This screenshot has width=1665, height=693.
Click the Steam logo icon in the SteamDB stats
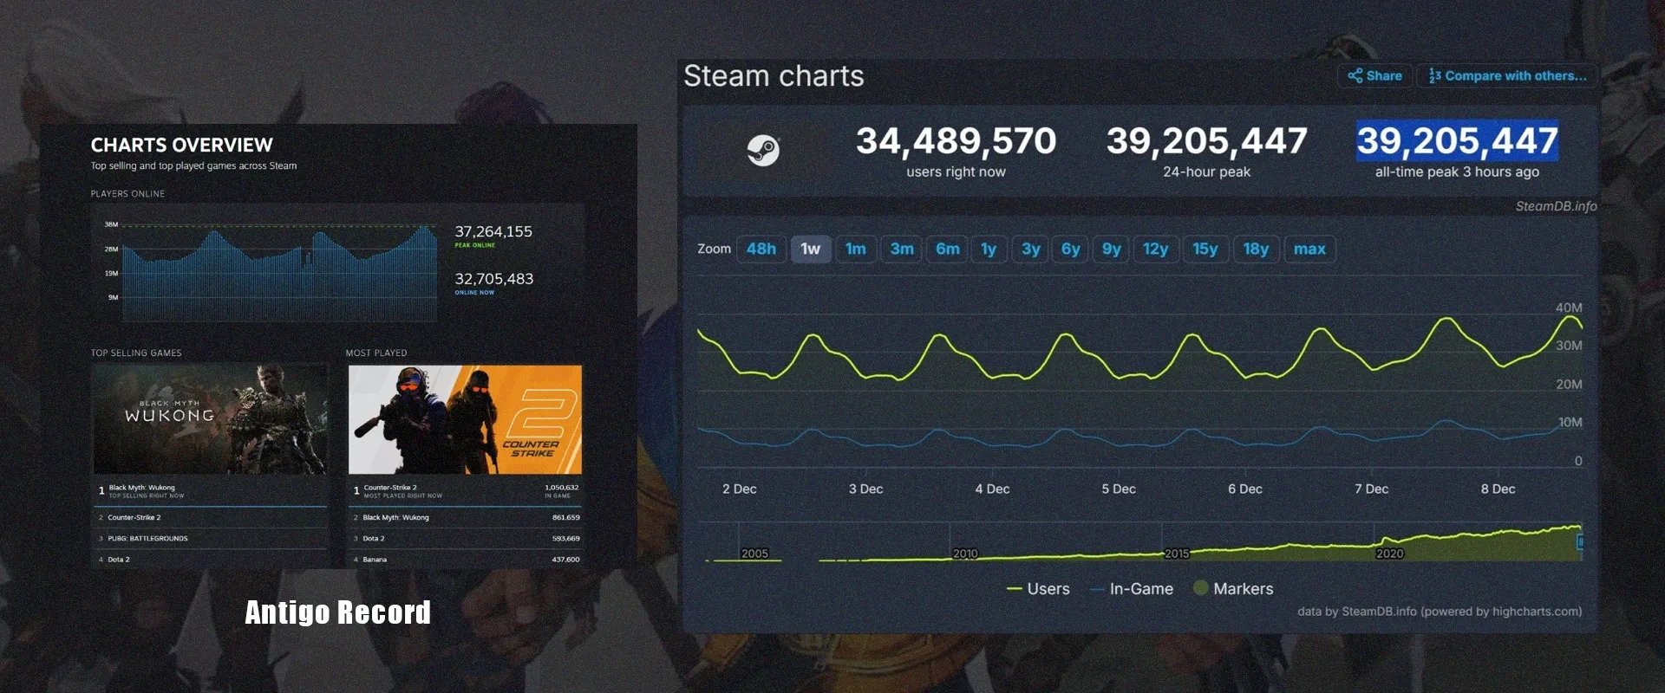tap(763, 150)
